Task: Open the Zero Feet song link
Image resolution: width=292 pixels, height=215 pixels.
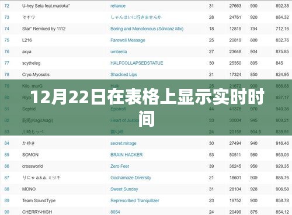Action: [x=120, y=167]
